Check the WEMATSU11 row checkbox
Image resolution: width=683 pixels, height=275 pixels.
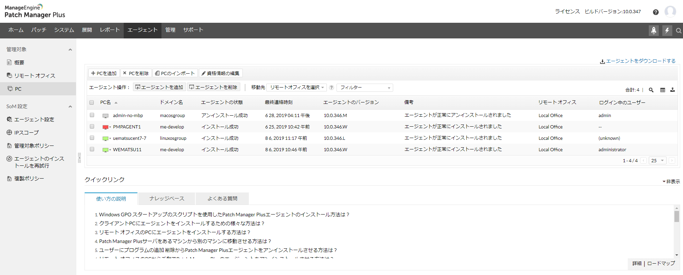tap(92, 149)
